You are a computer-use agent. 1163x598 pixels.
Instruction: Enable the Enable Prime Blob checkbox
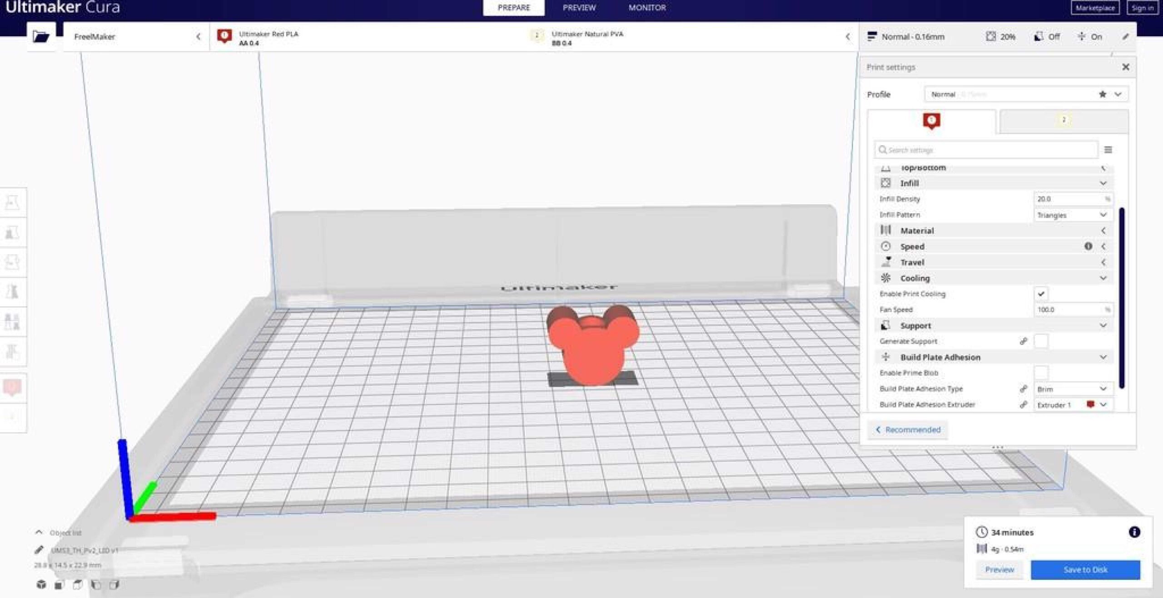pyautogui.click(x=1041, y=373)
